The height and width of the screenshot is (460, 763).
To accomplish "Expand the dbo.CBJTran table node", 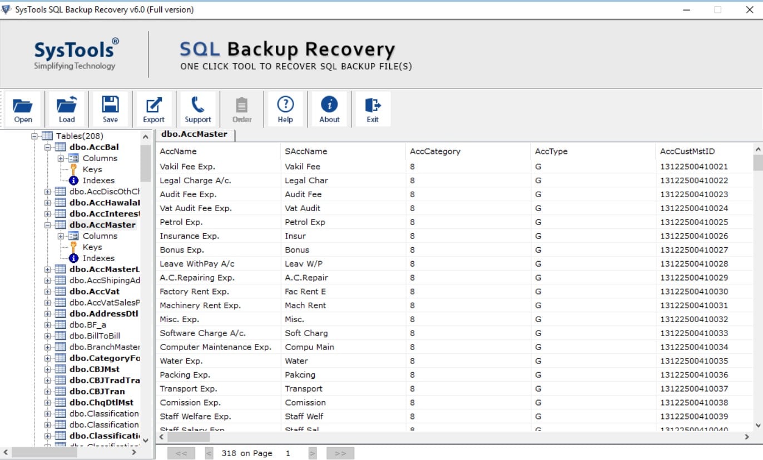I will point(48,392).
